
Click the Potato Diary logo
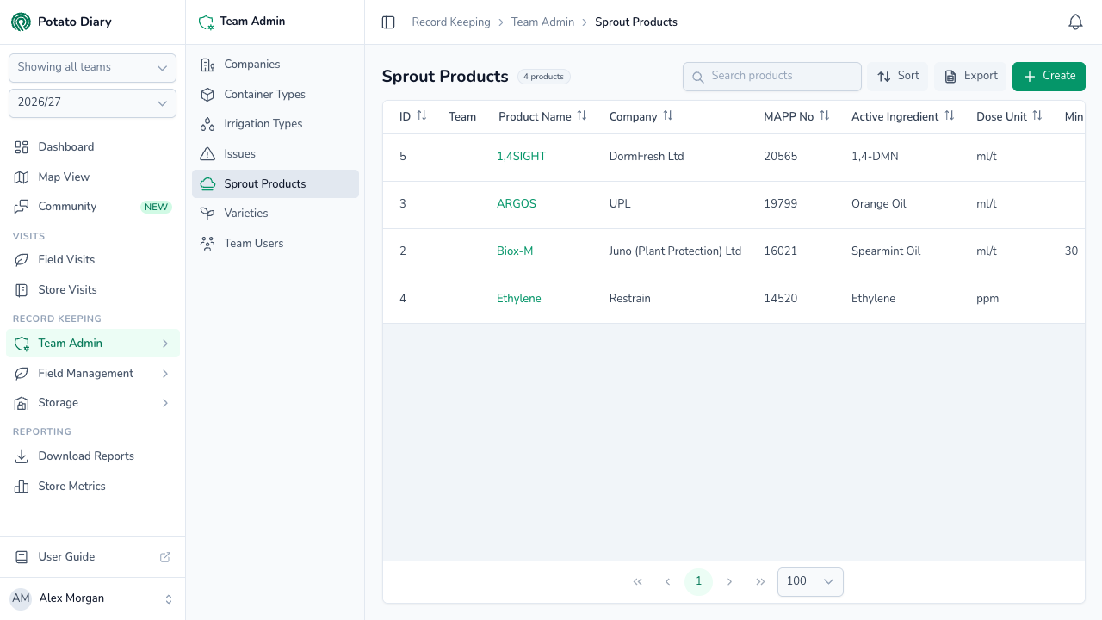[x=21, y=22]
